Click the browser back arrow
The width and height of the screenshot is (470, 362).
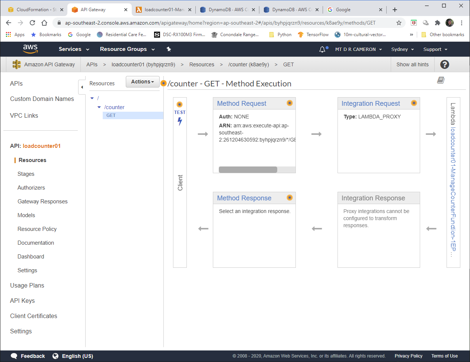[x=9, y=23]
